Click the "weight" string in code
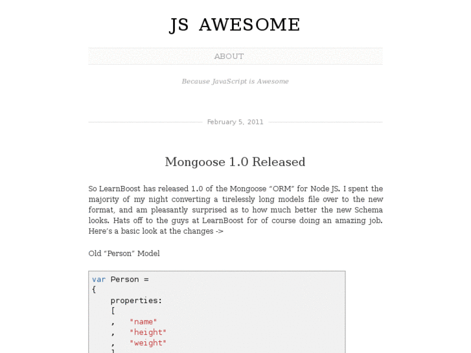471x353 pixels. pyautogui.click(x=148, y=343)
